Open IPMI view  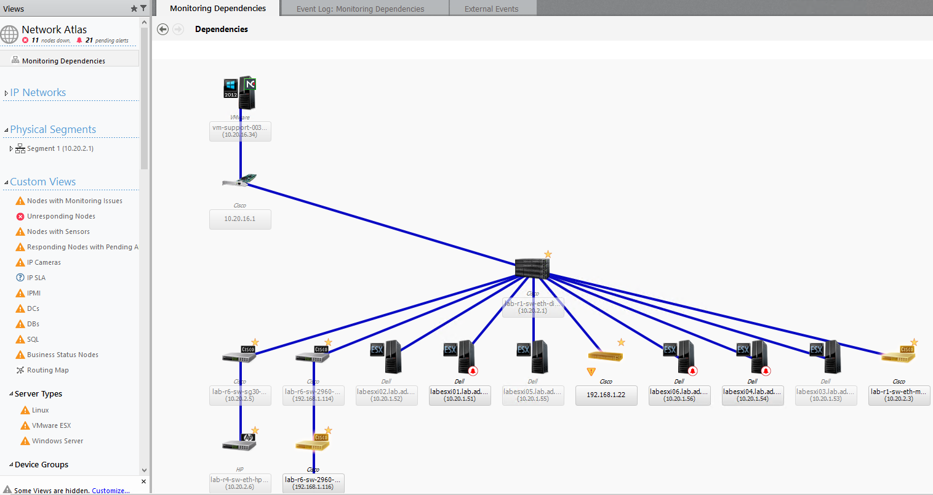point(33,293)
